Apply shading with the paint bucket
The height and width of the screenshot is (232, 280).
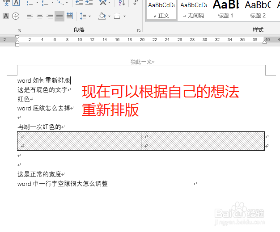(102, 16)
